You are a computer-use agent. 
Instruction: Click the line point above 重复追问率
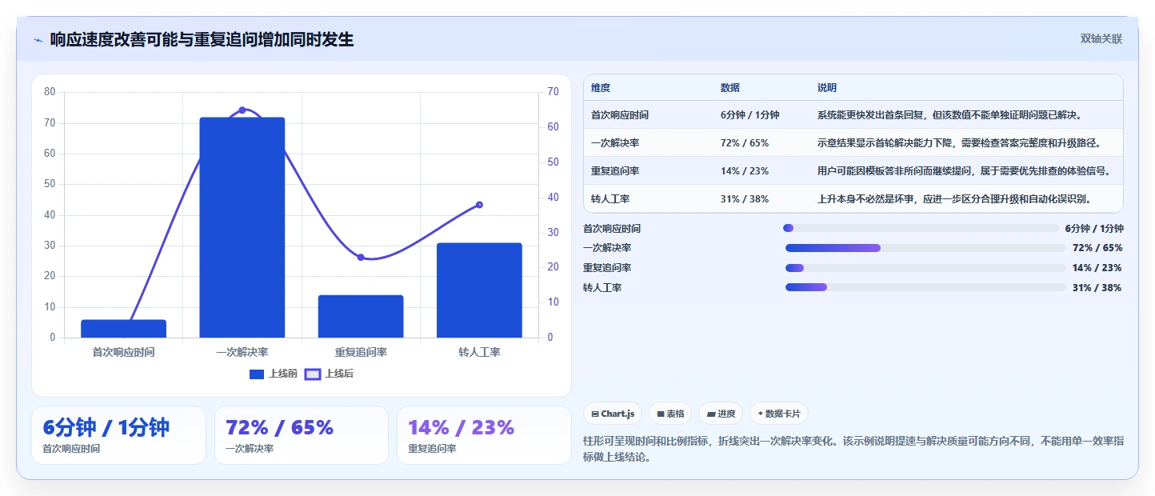pyautogui.click(x=361, y=258)
